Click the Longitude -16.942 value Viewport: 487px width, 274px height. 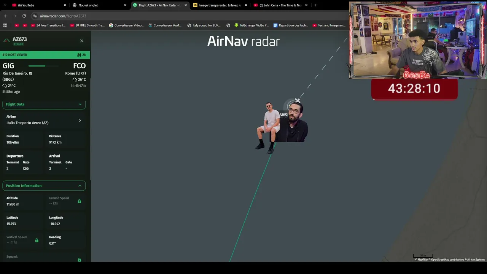coord(54,224)
